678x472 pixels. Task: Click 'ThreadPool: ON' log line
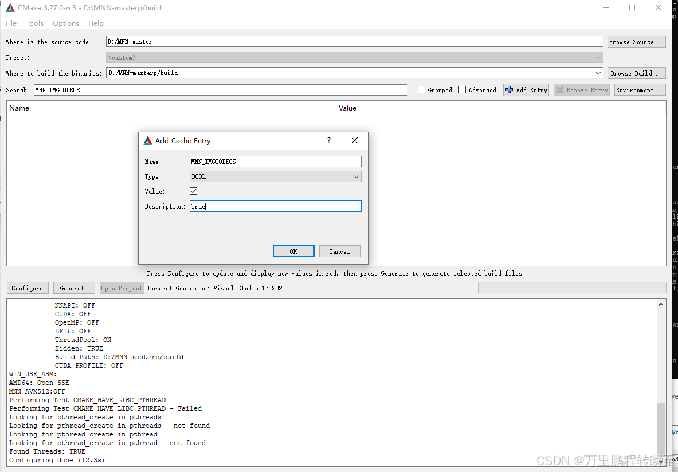(83, 340)
